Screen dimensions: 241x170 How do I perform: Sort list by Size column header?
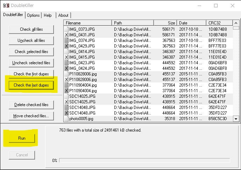point(165,23)
